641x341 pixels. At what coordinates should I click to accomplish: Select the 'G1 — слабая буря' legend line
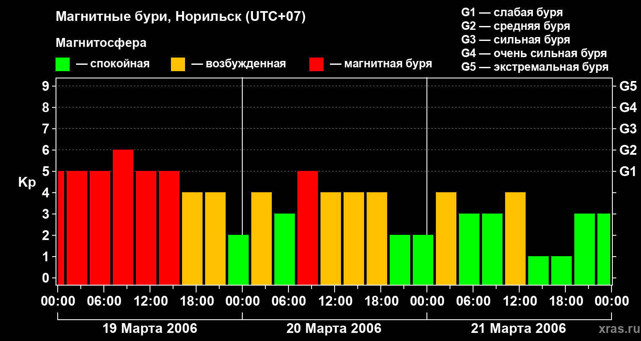click(x=512, y=12)
